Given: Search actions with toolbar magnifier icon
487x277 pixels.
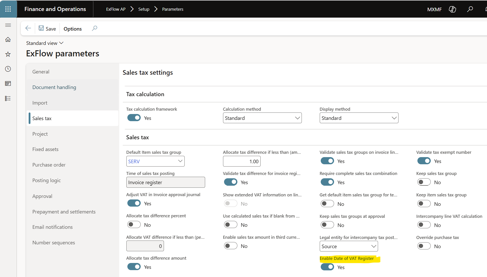Looking at the screenshot, I should pyautogui.click(x=95, y=28).
